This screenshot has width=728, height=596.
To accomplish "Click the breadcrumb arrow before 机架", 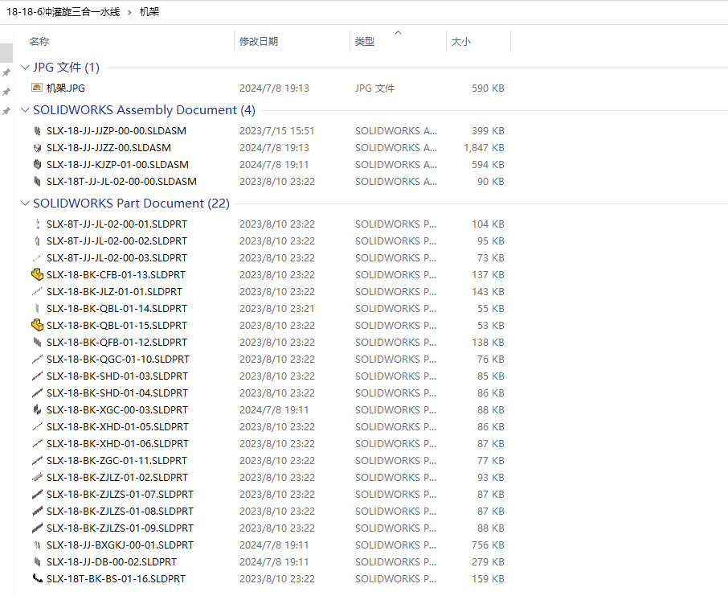I will tap(130, 12).
